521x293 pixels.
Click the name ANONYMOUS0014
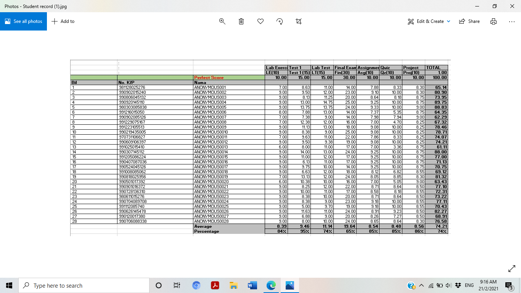coord(211,152)
